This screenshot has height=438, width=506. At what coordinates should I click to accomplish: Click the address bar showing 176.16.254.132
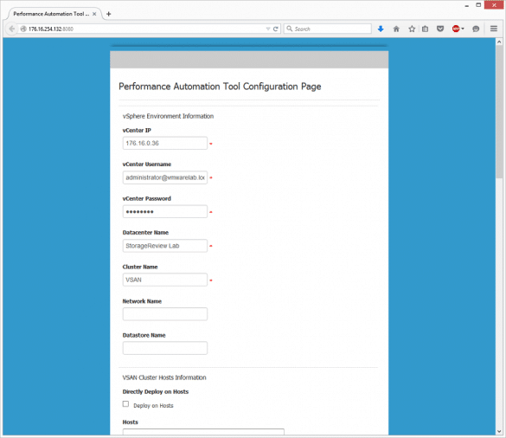click(x=142, y=29)
